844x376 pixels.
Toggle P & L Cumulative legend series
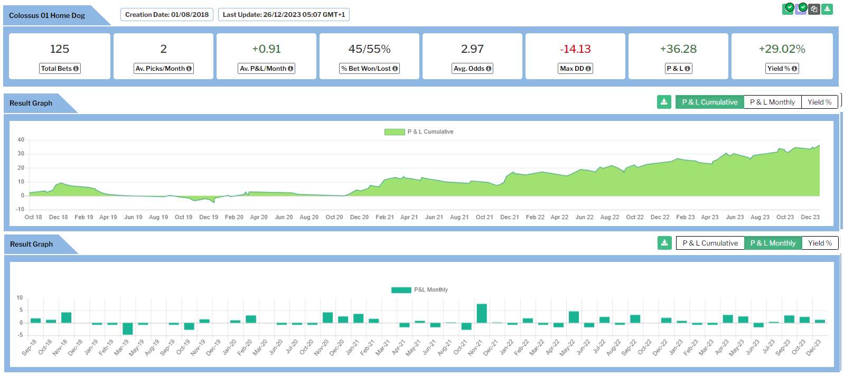[x=419, y=132]
